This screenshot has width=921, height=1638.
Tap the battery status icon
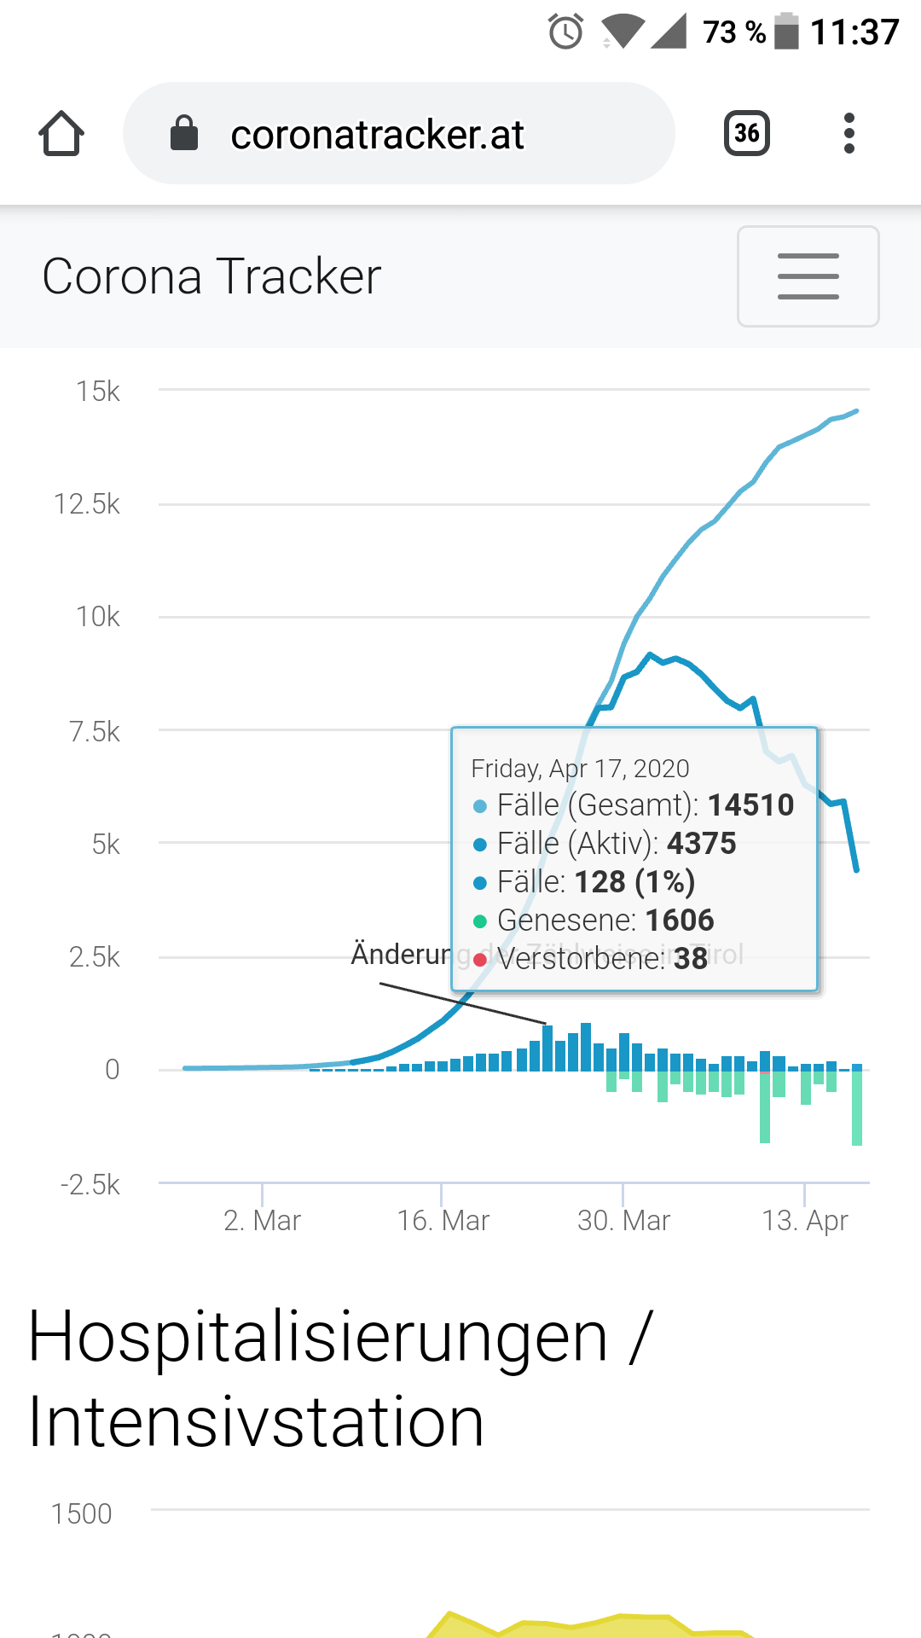[x=786, y=32]
